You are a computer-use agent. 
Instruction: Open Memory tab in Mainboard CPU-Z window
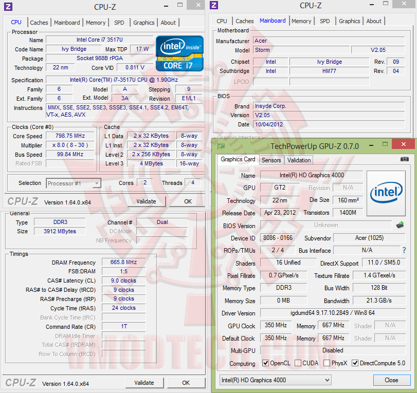(301, 21)
